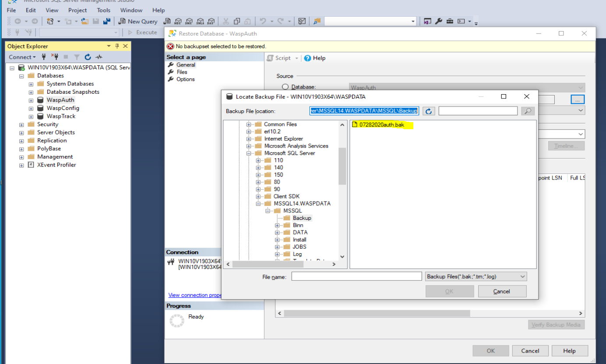Viewport: 606px width, 364px height.
Task: Click the New Query toolbar button
Action: (x=138, y=21)
